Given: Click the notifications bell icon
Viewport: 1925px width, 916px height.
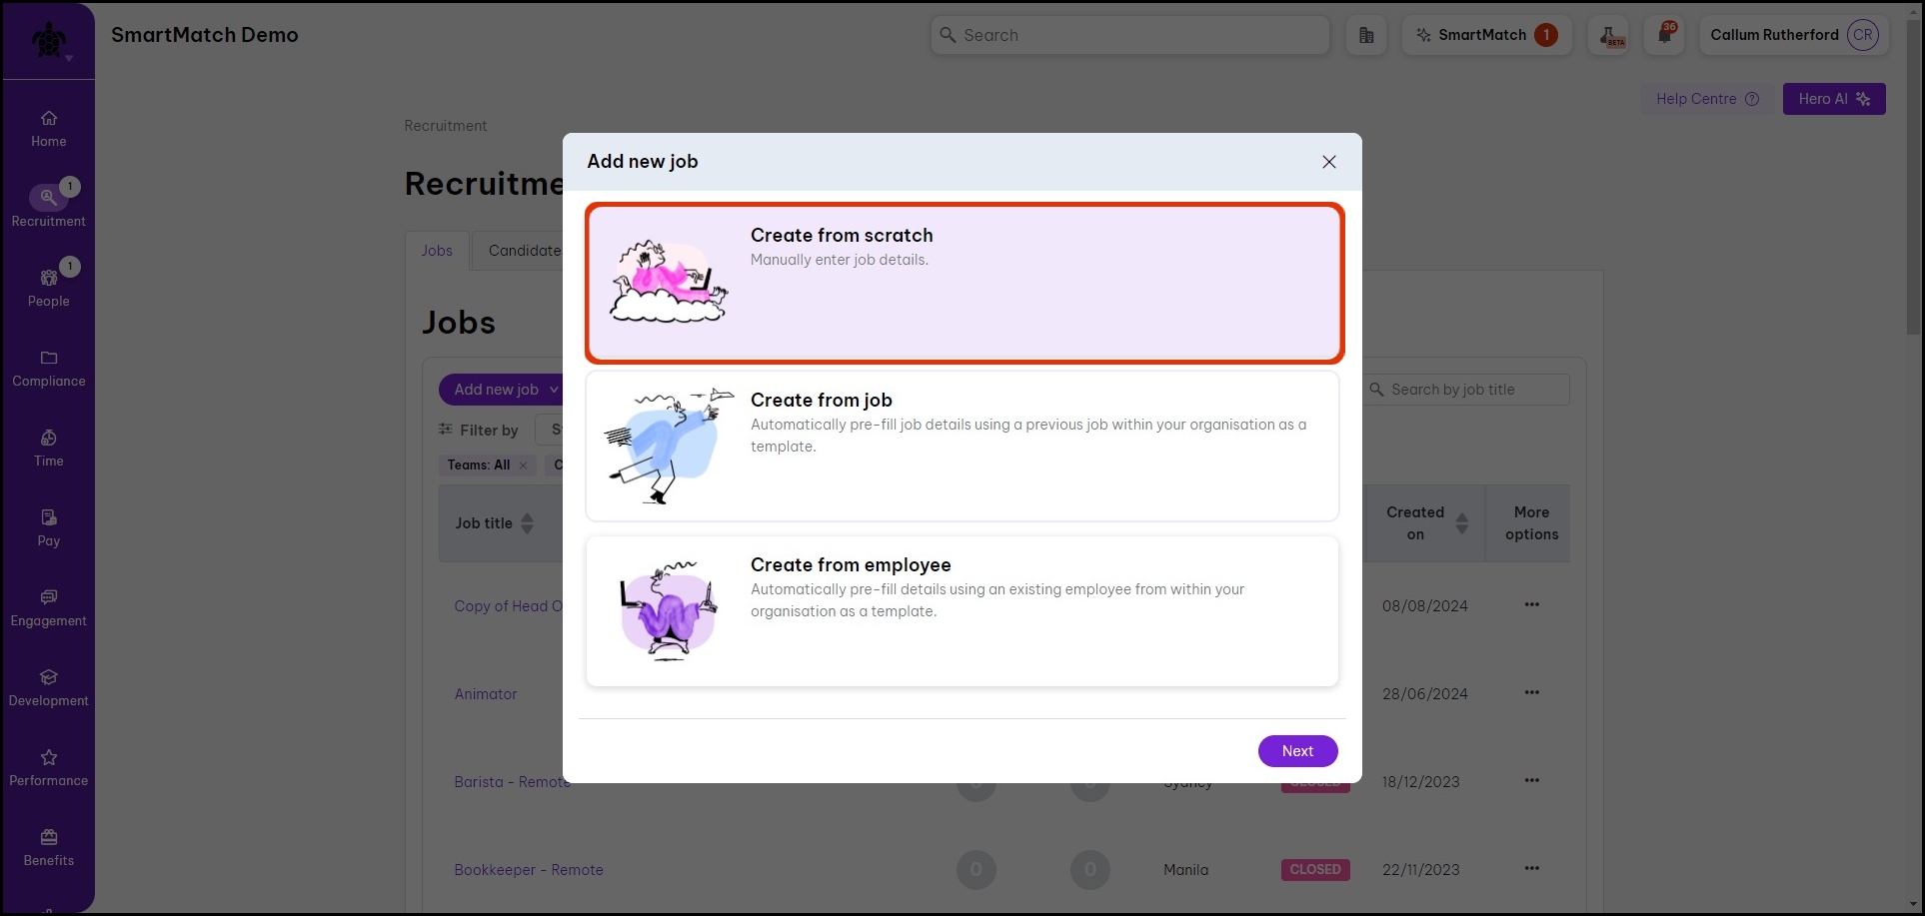Looking at the screenshot, I should coord(1664,35).
